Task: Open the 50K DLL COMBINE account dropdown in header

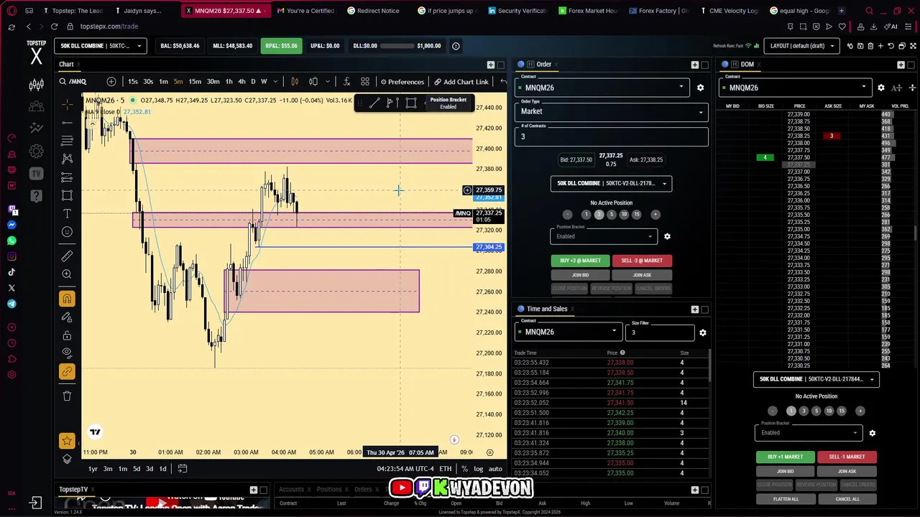Action: coord(100,46)
